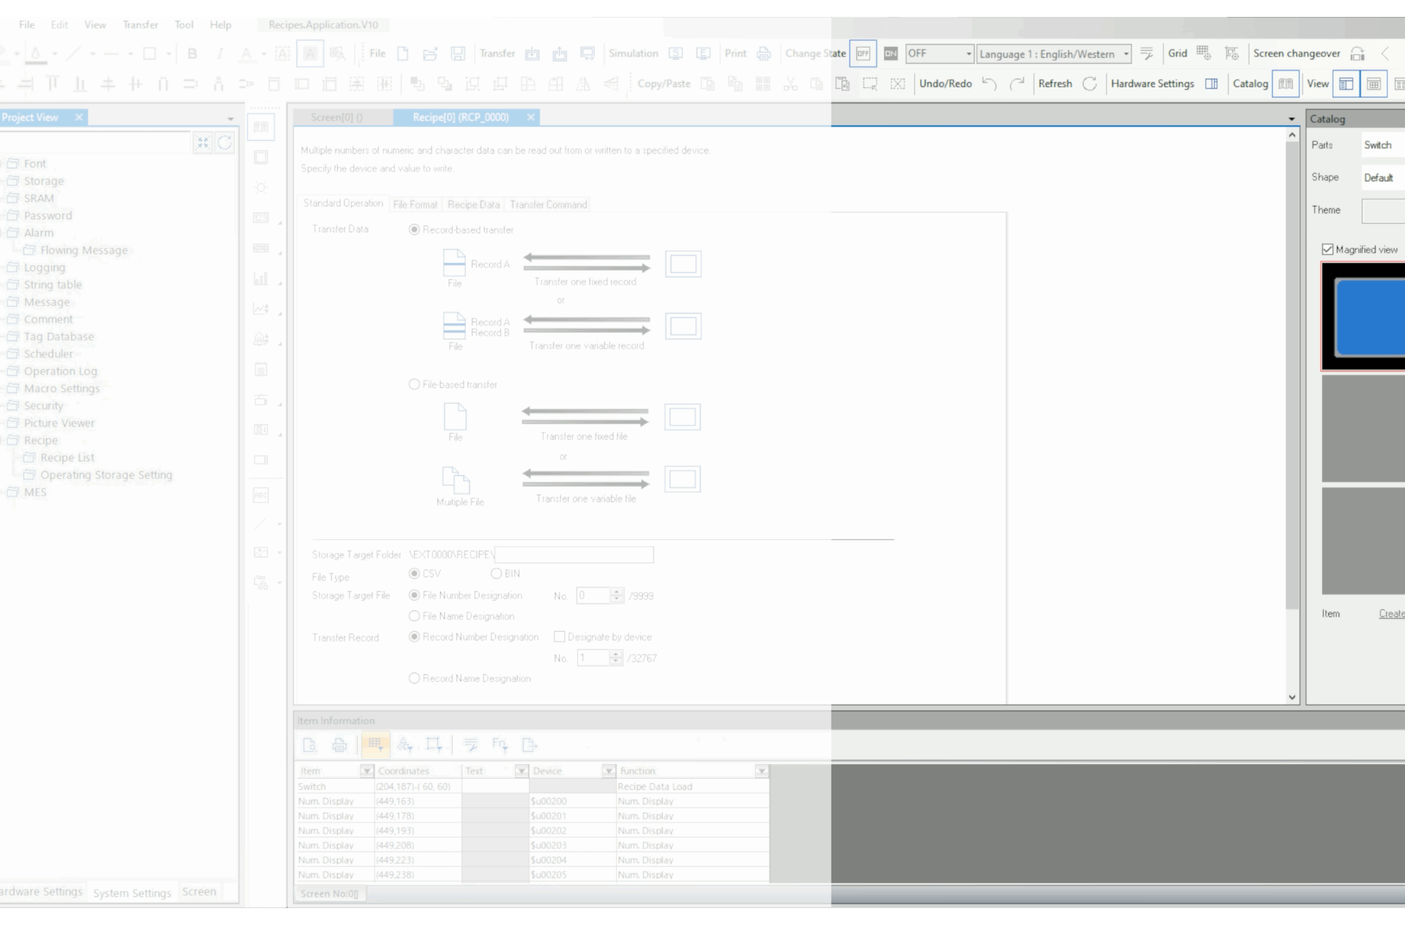The width and height of the screenshot is (1405, 937).
Task: Open the Text column filter dropdown
Action: (x=521, y=771)
